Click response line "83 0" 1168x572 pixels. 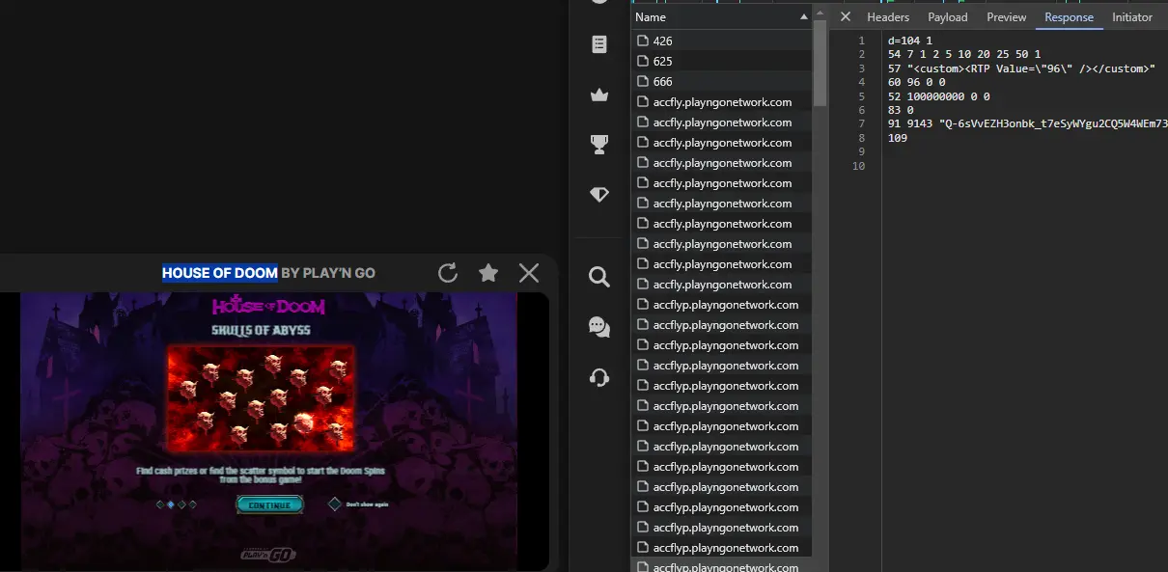[x=901, y=111]
